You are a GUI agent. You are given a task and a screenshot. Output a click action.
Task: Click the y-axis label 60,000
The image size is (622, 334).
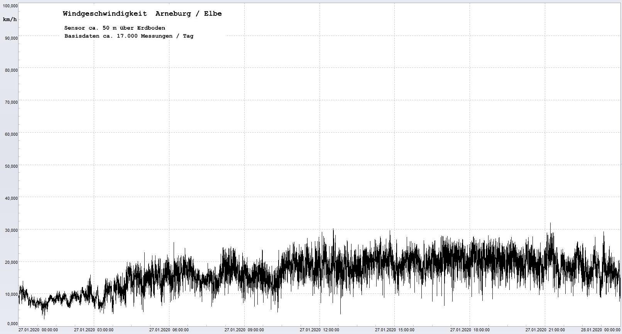11,134
